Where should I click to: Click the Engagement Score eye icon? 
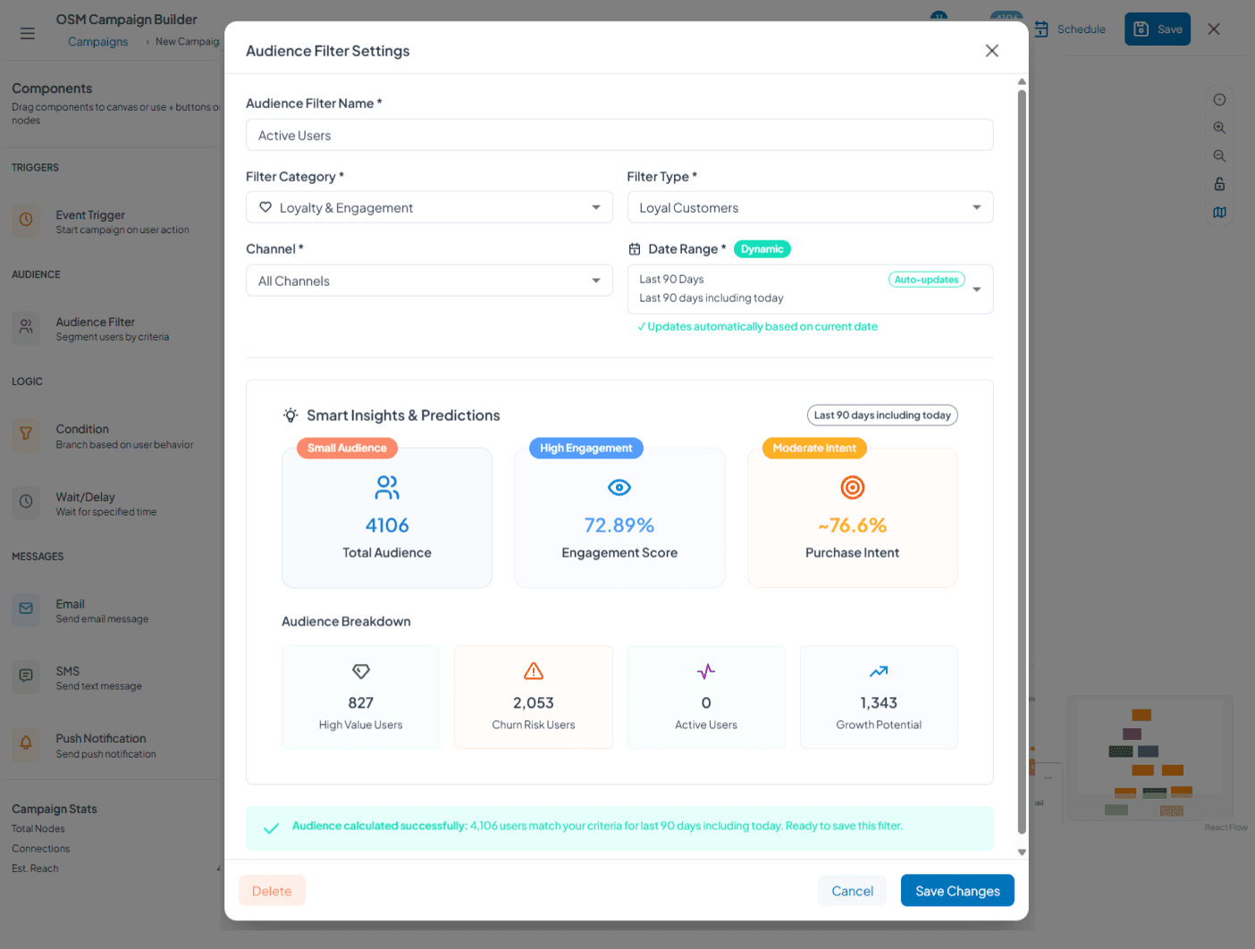click(619, 487)
